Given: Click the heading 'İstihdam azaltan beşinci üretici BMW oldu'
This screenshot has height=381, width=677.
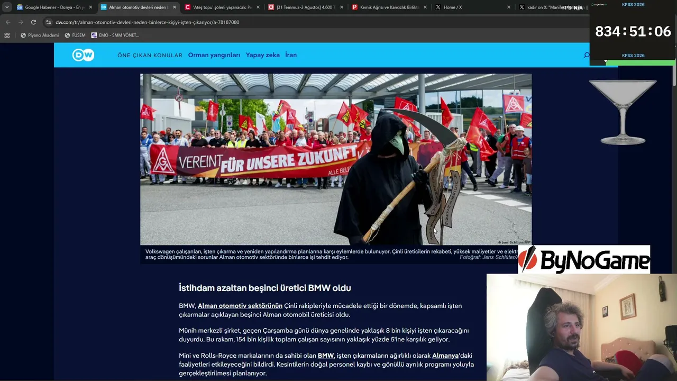Looking at the screenshot, I should tap(265, 288).
